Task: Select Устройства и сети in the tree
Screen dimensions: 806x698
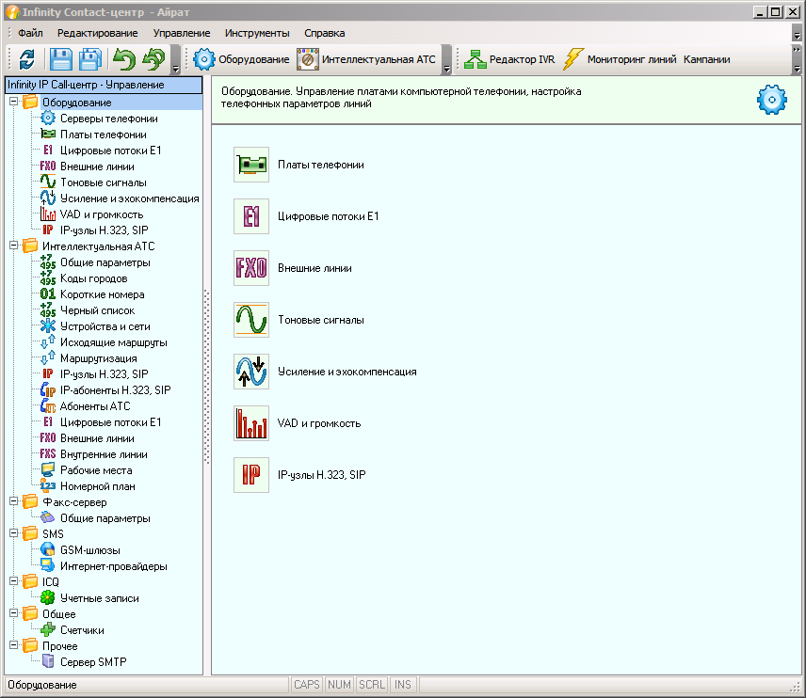Action: click(105, 326)
